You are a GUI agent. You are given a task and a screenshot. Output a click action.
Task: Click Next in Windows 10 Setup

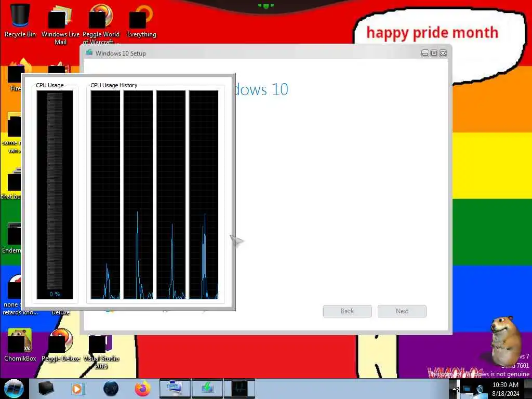point(402,311)
